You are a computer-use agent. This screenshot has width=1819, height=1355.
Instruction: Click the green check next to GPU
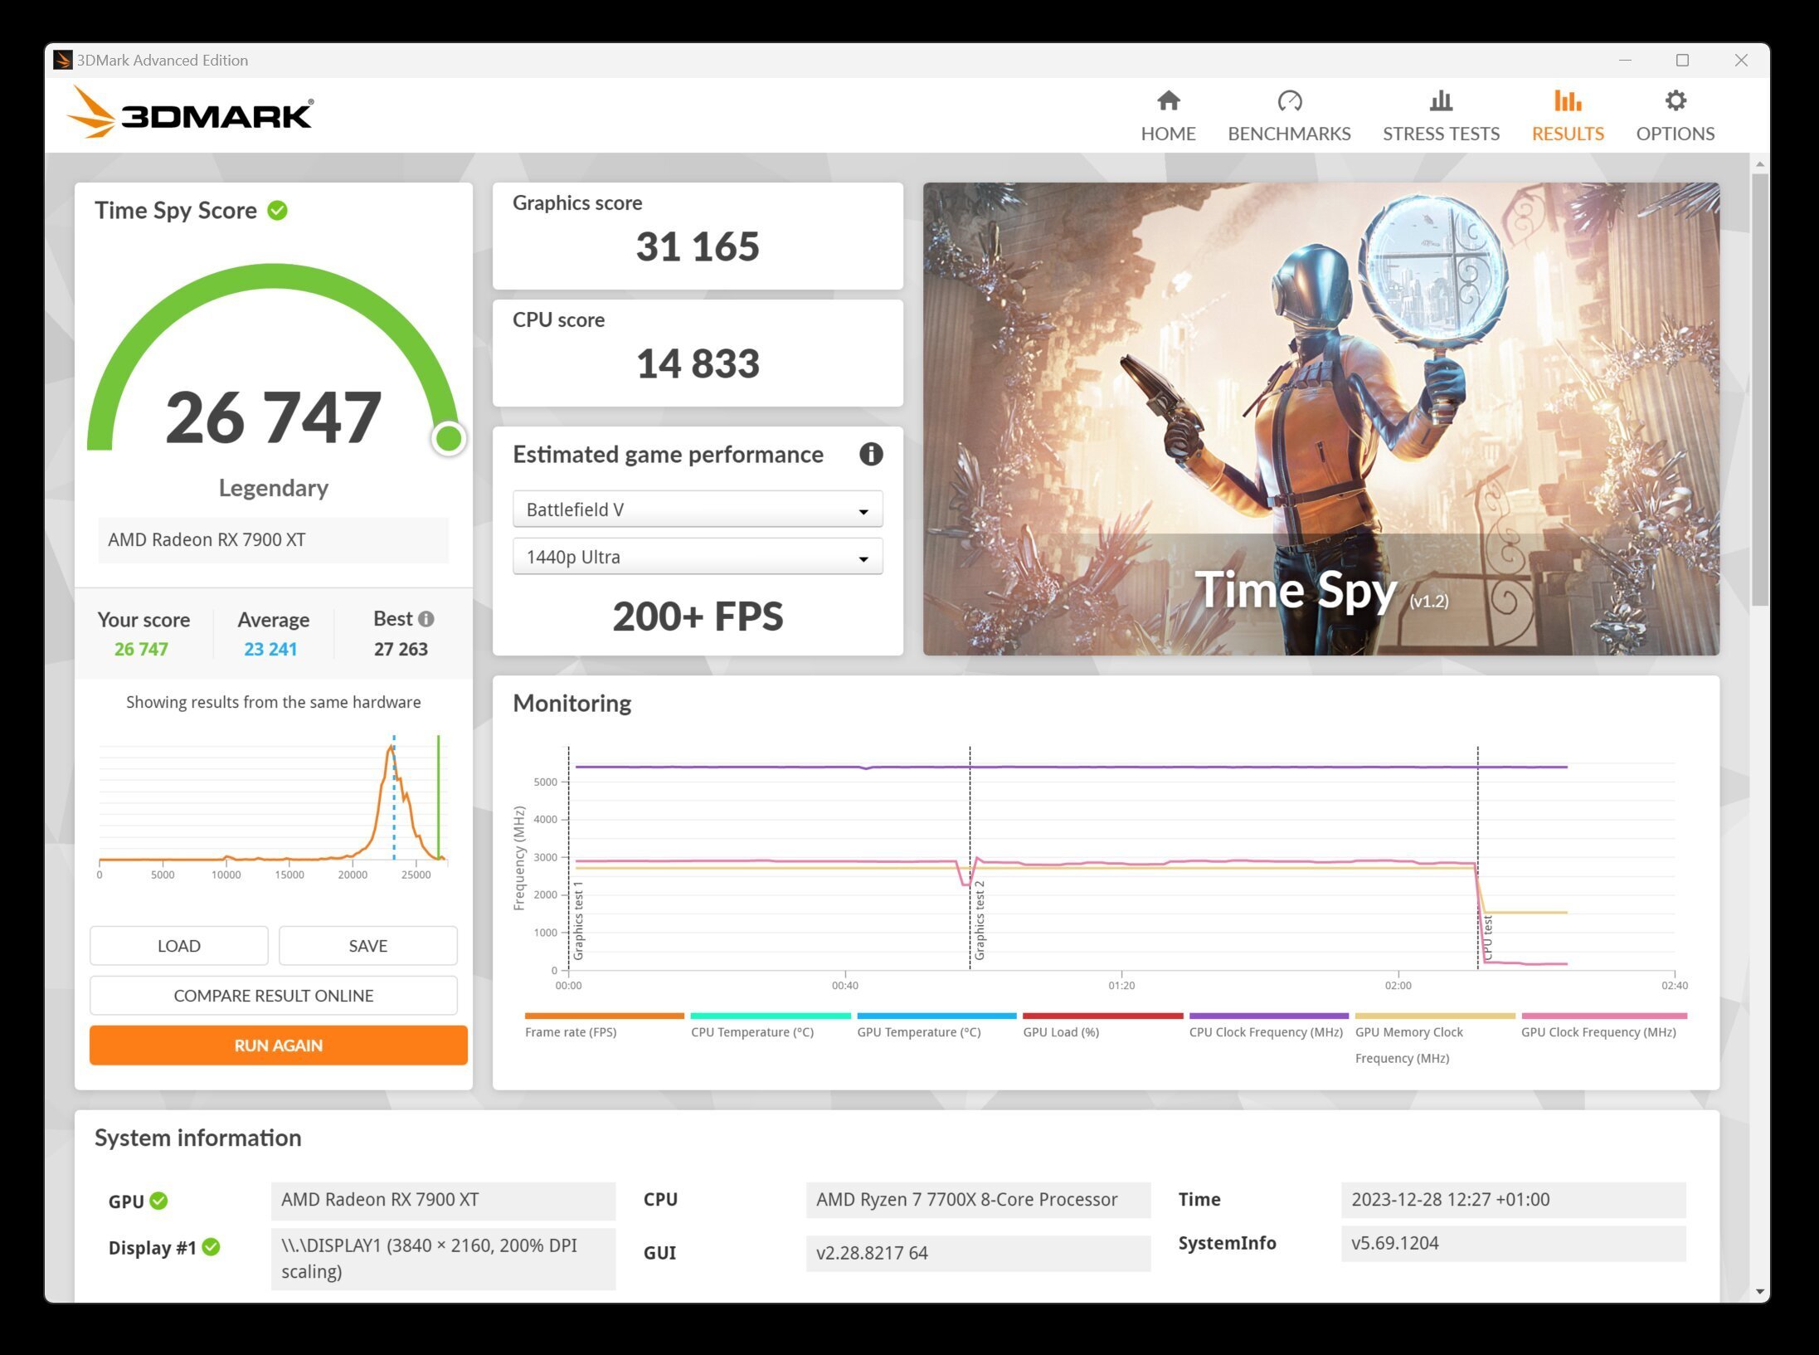pos(158,1201)
